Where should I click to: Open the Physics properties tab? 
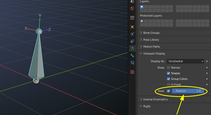[132, 34]
